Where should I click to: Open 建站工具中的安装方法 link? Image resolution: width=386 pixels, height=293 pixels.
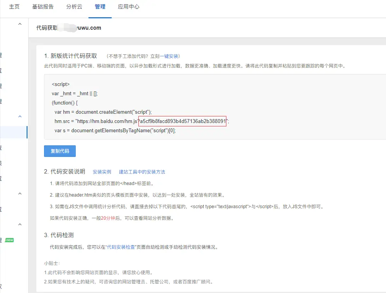click(142, 172)
